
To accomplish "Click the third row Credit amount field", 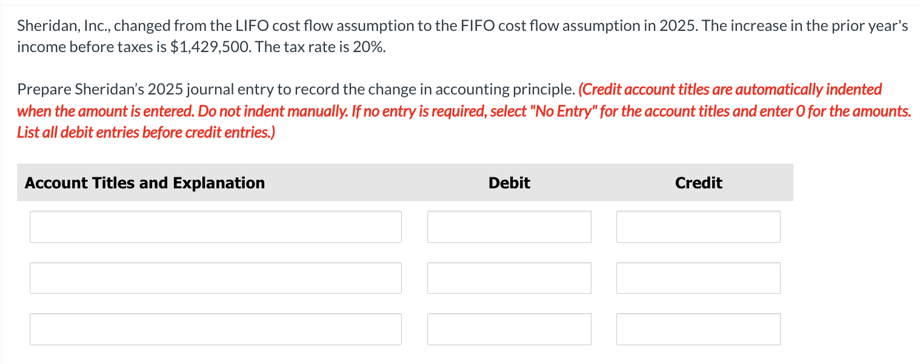I will click(x=698, y=329).
